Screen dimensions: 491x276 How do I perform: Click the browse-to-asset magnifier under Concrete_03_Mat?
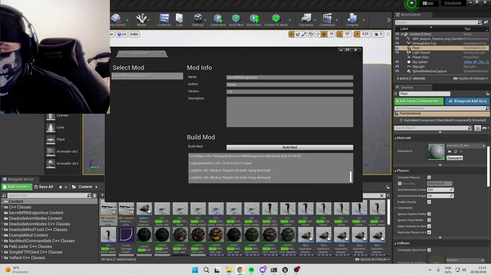click(455, 151)
